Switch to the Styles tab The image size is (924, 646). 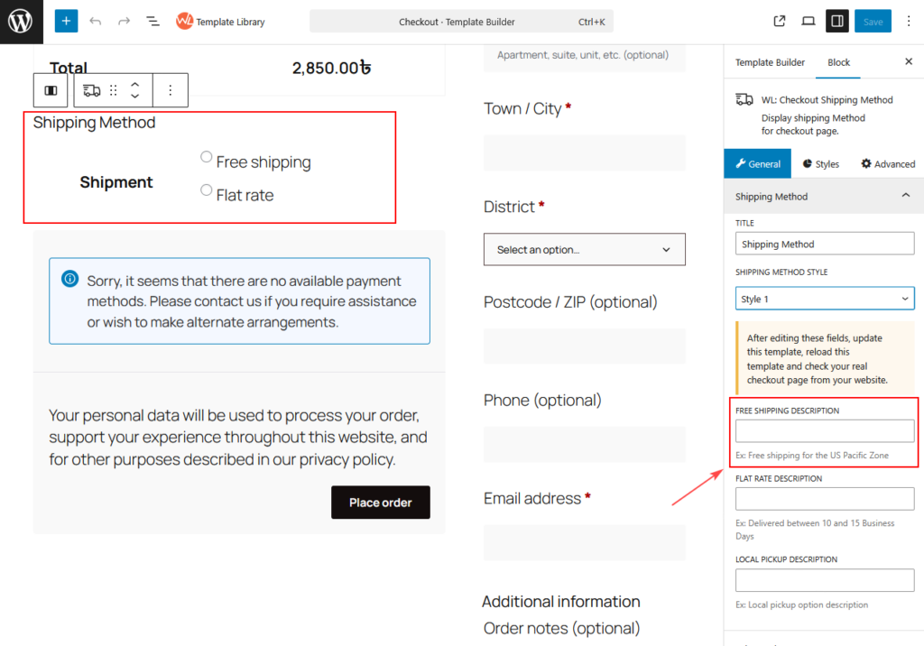819,163
